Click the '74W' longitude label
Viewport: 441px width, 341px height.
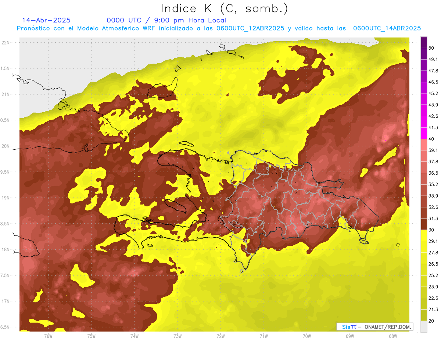point(135,336)
